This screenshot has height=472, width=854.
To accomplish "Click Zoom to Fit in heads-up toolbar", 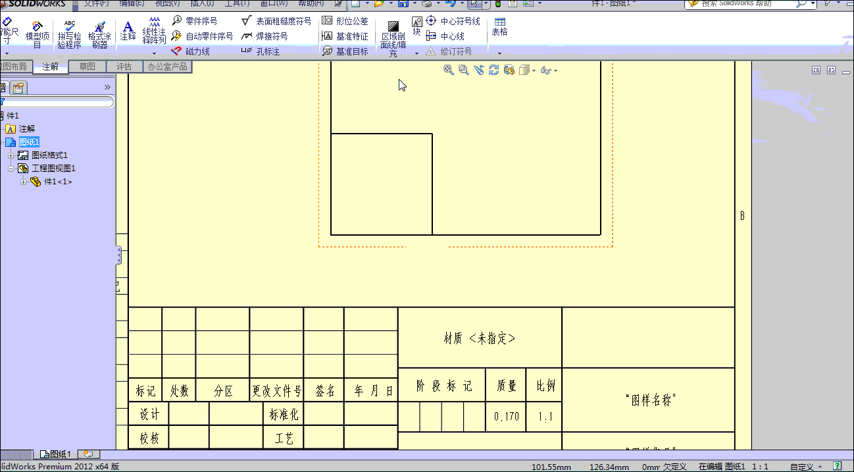I will pyautogui.click(x=449, y=70).
